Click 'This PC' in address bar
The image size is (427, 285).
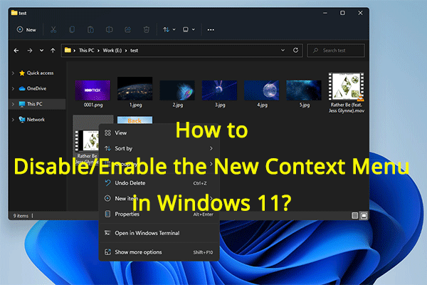pos(86,51)
